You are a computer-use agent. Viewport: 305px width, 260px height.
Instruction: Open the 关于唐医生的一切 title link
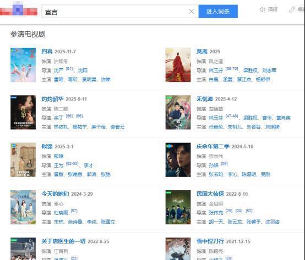[x=63, y=241]
